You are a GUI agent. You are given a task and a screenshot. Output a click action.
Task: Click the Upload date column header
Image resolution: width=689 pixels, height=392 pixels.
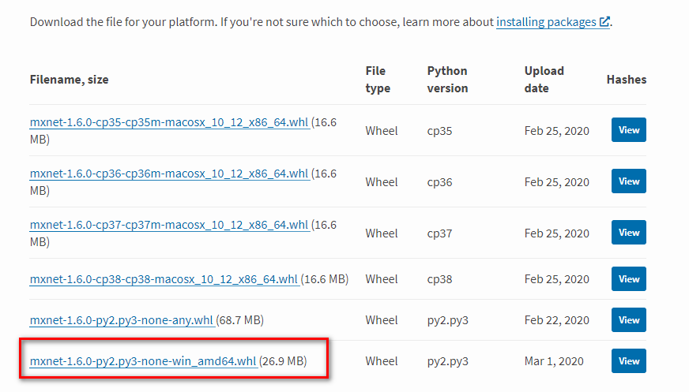[544, 80]
